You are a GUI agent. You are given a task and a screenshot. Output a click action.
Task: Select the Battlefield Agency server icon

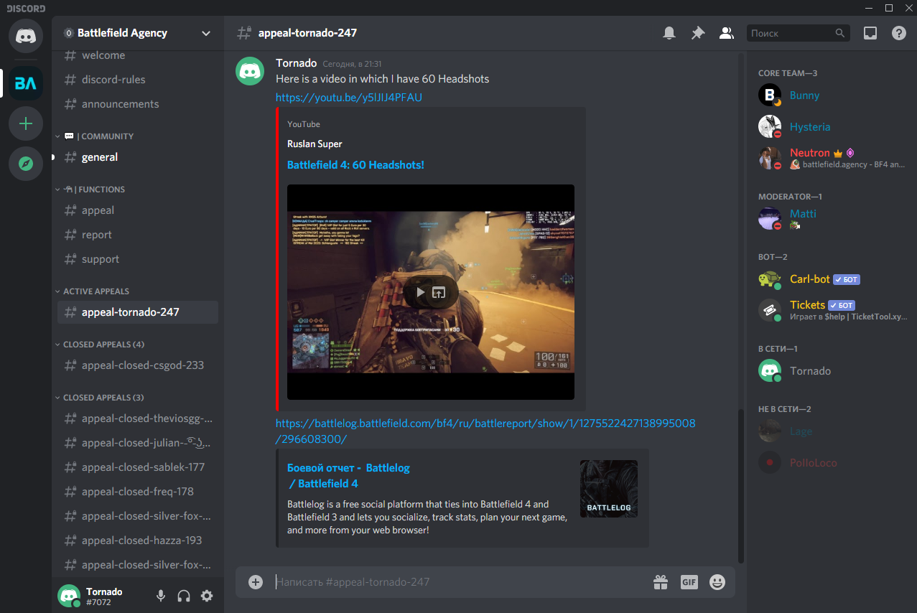[26, 83]
